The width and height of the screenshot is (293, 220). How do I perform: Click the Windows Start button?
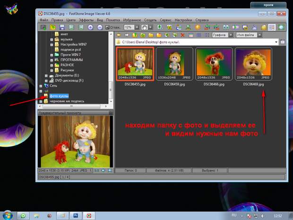click(x=7, y=215)
